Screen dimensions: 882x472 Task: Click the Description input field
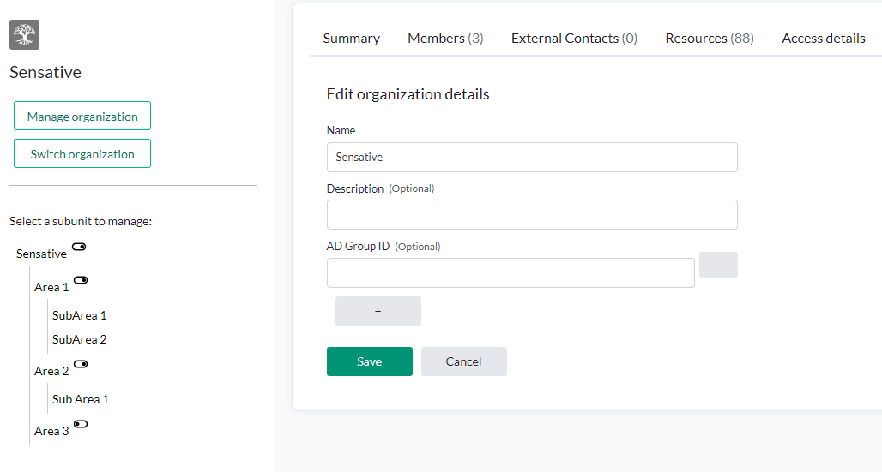(532, 215)
